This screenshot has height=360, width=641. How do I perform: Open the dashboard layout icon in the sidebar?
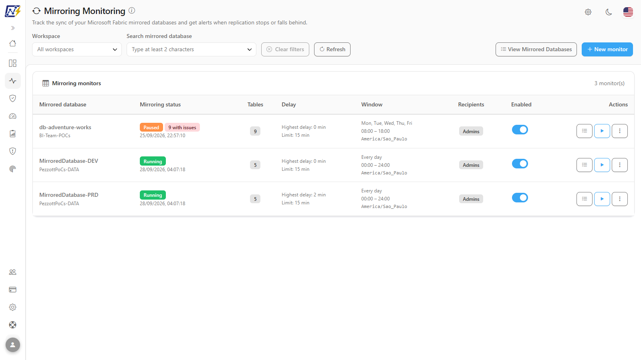(x=13, y=63)
